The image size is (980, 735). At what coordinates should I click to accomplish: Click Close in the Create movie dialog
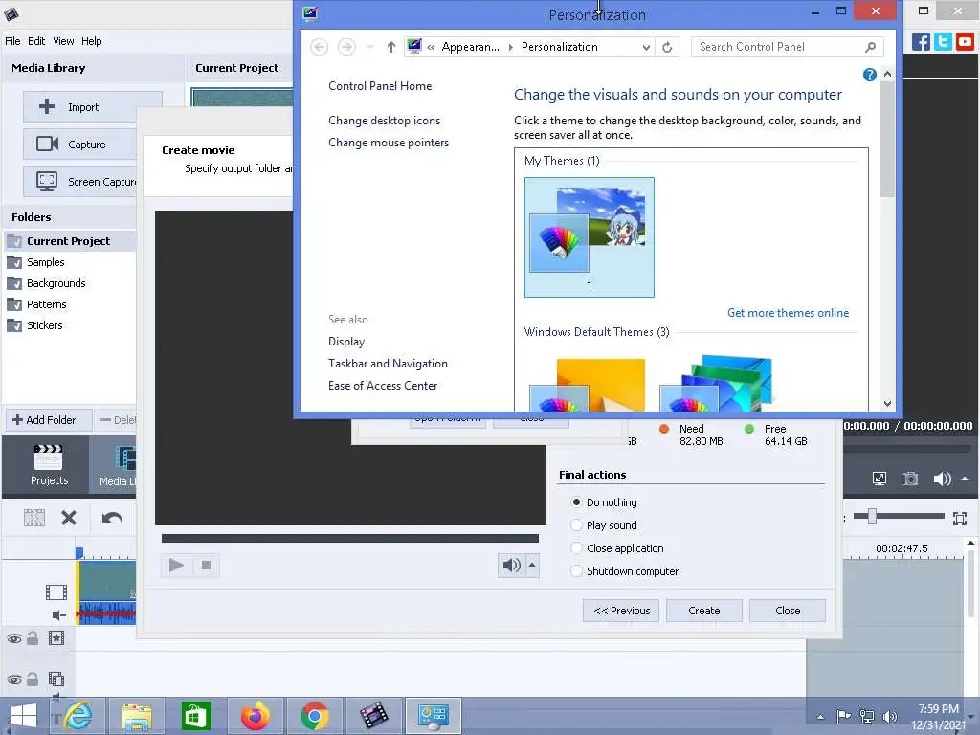point(788,611)
